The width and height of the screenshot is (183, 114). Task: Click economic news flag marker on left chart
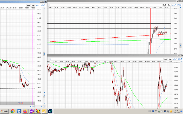(20, 103)
